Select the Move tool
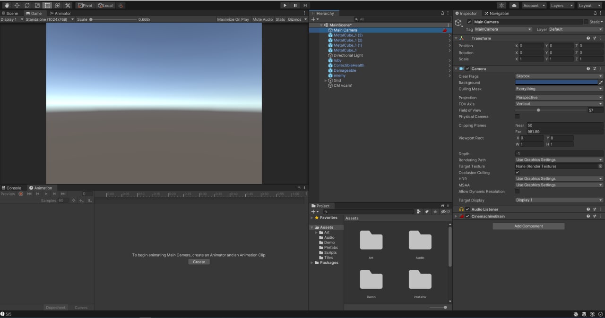The width and height of the screenshot is (605, 318). 17,5
